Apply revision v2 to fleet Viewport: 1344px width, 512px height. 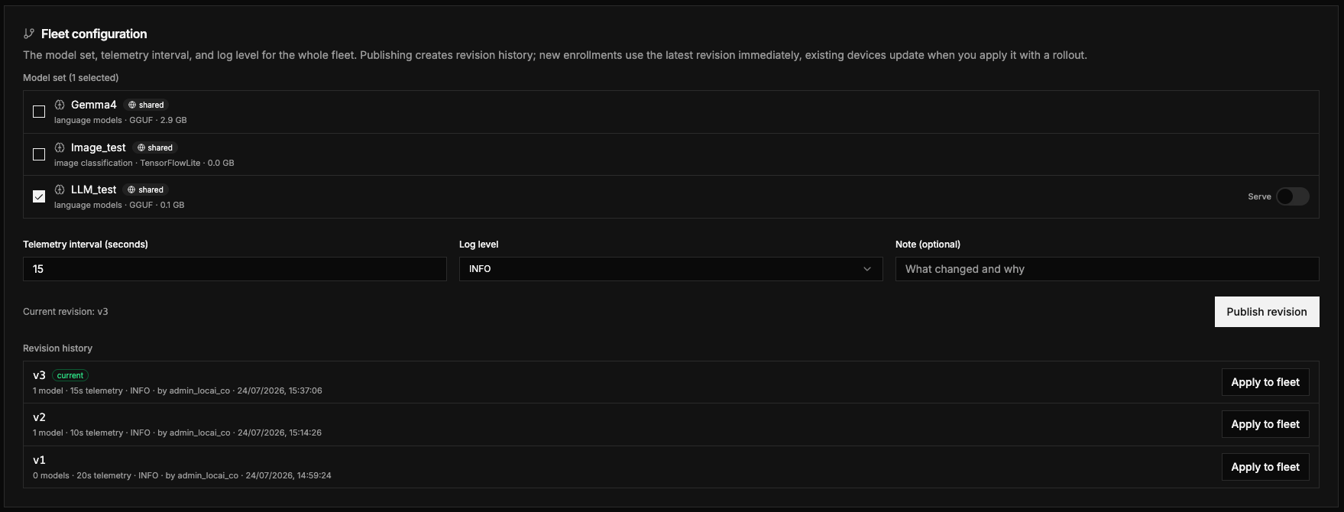tap(1265, 424)
